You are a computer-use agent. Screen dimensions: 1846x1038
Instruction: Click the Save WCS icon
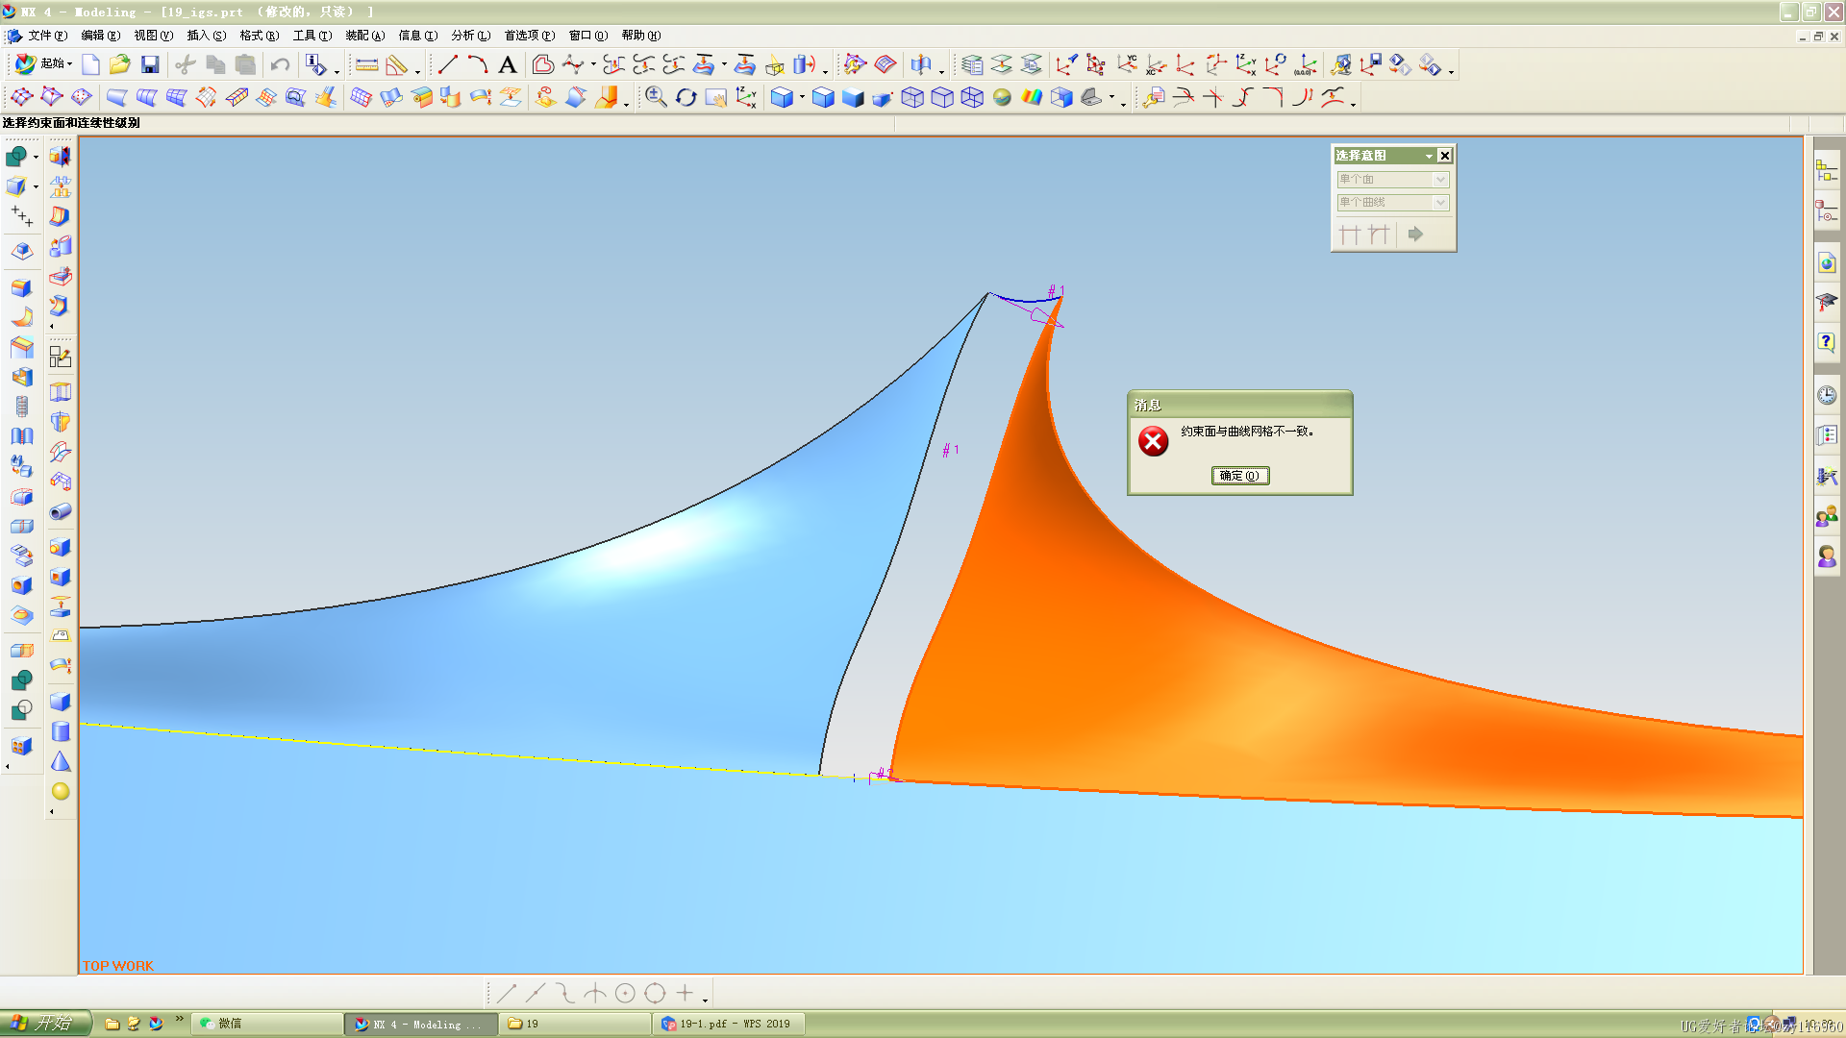(x=1371, y=64)
